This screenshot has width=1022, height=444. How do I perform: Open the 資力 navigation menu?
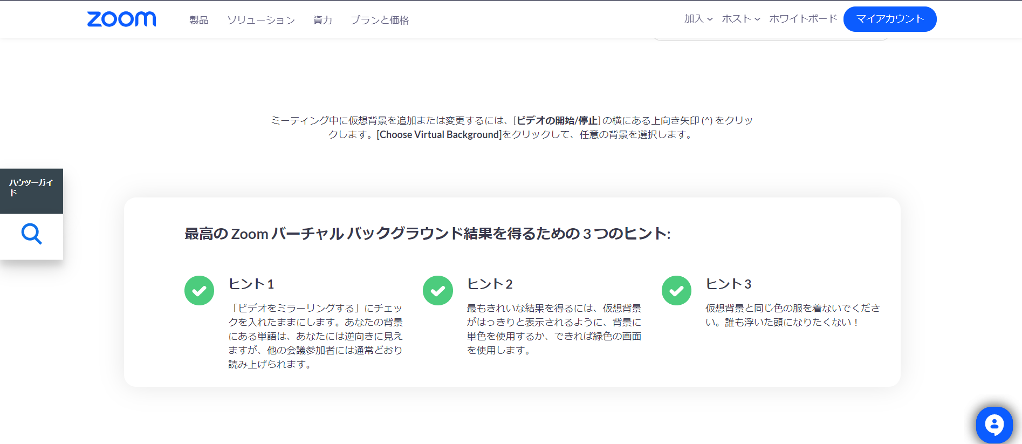pyautogui.click(x=323, y=20)
